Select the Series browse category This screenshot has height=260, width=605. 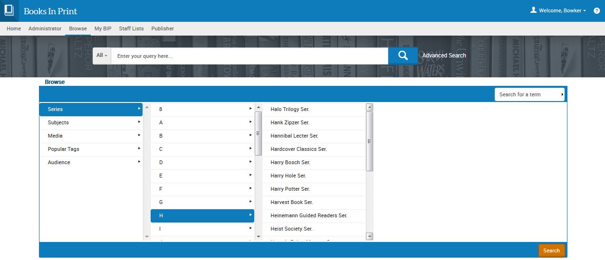click(x=91, y=109)
